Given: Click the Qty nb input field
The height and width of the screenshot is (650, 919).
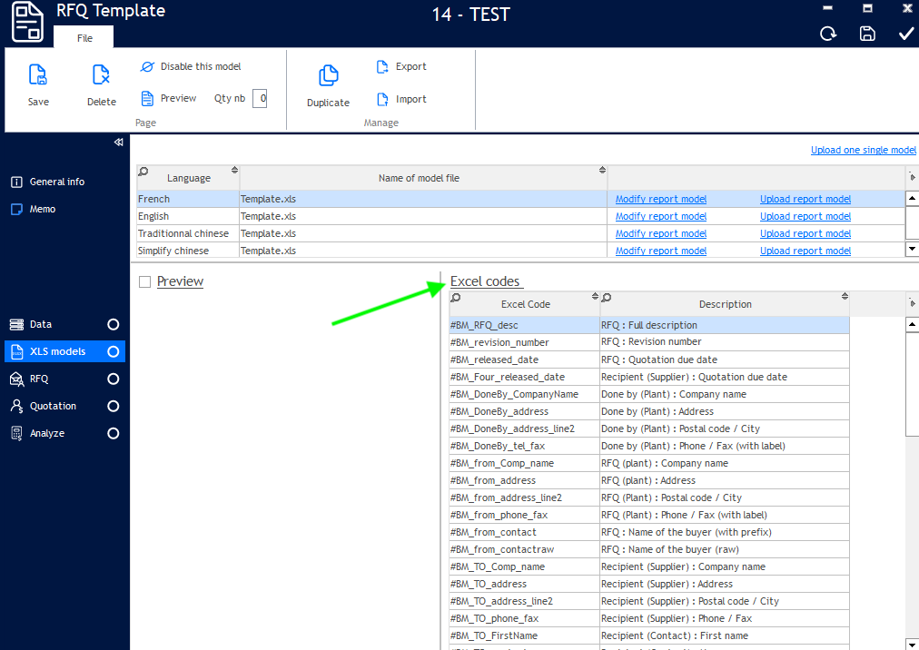Looking at the screenshot, I should [x=260, y=98].
